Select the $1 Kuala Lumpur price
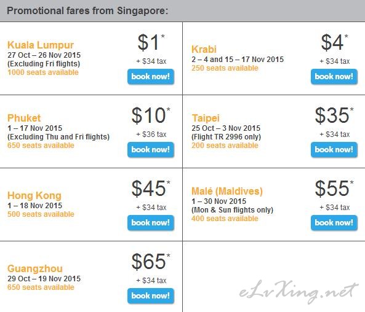Screen dimensions: 365x312 151,42
